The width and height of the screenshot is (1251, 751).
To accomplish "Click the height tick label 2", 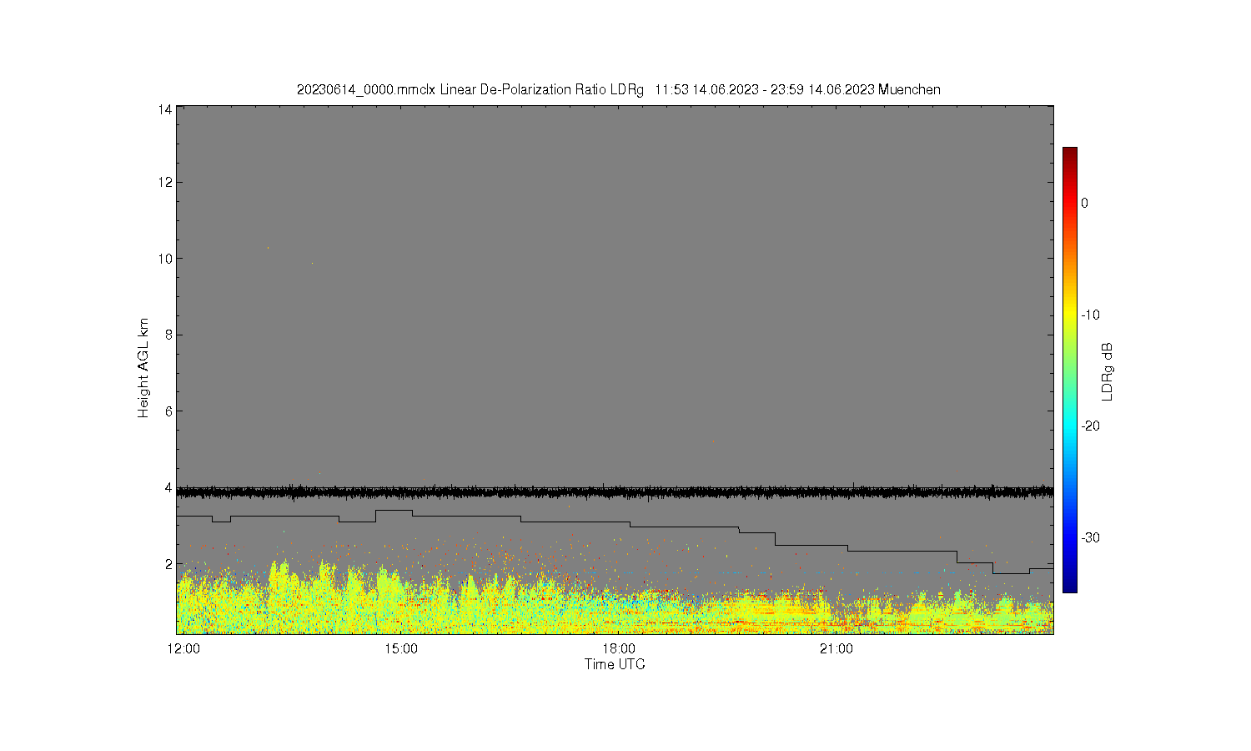I will coord(168,564).
